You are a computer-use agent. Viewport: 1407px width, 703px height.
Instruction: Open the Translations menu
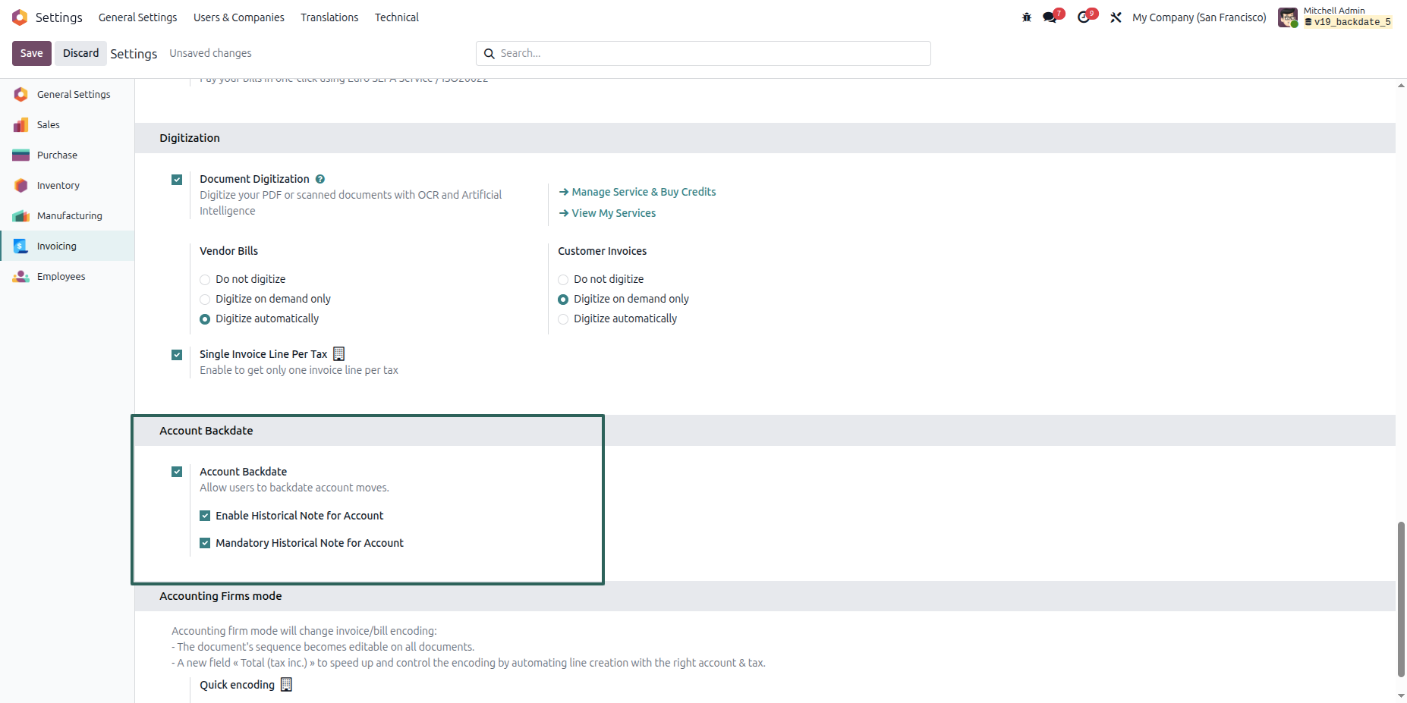[329, 17]
